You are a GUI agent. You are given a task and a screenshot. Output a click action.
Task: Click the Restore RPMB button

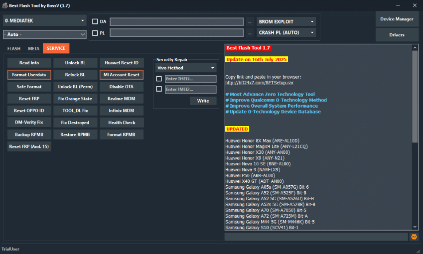click(75, 134)
